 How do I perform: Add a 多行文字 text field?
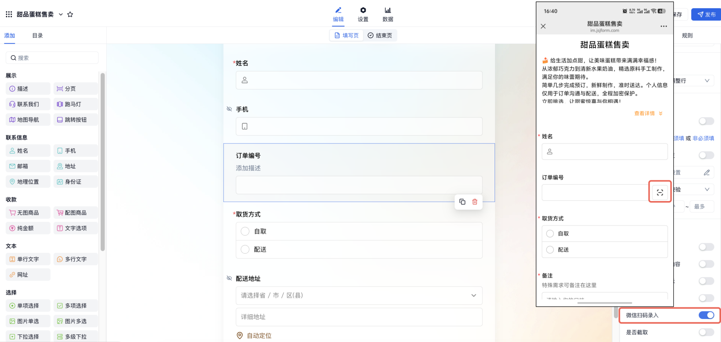pos(76,259)
